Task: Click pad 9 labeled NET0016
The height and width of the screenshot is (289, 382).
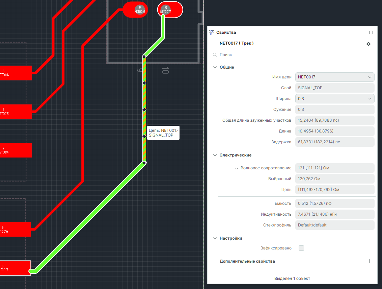Action: [x=135, y=9]
